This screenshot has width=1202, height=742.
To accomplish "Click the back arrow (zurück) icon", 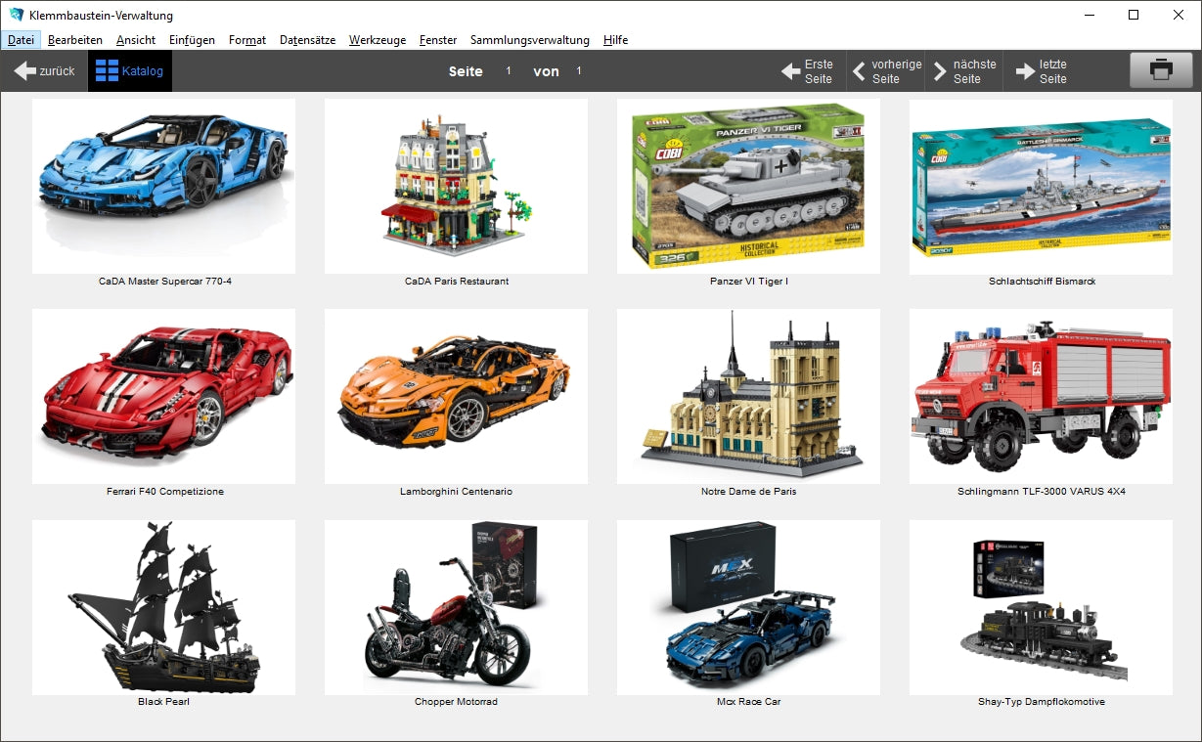I will pyautogui.click(x=25, y=71).
